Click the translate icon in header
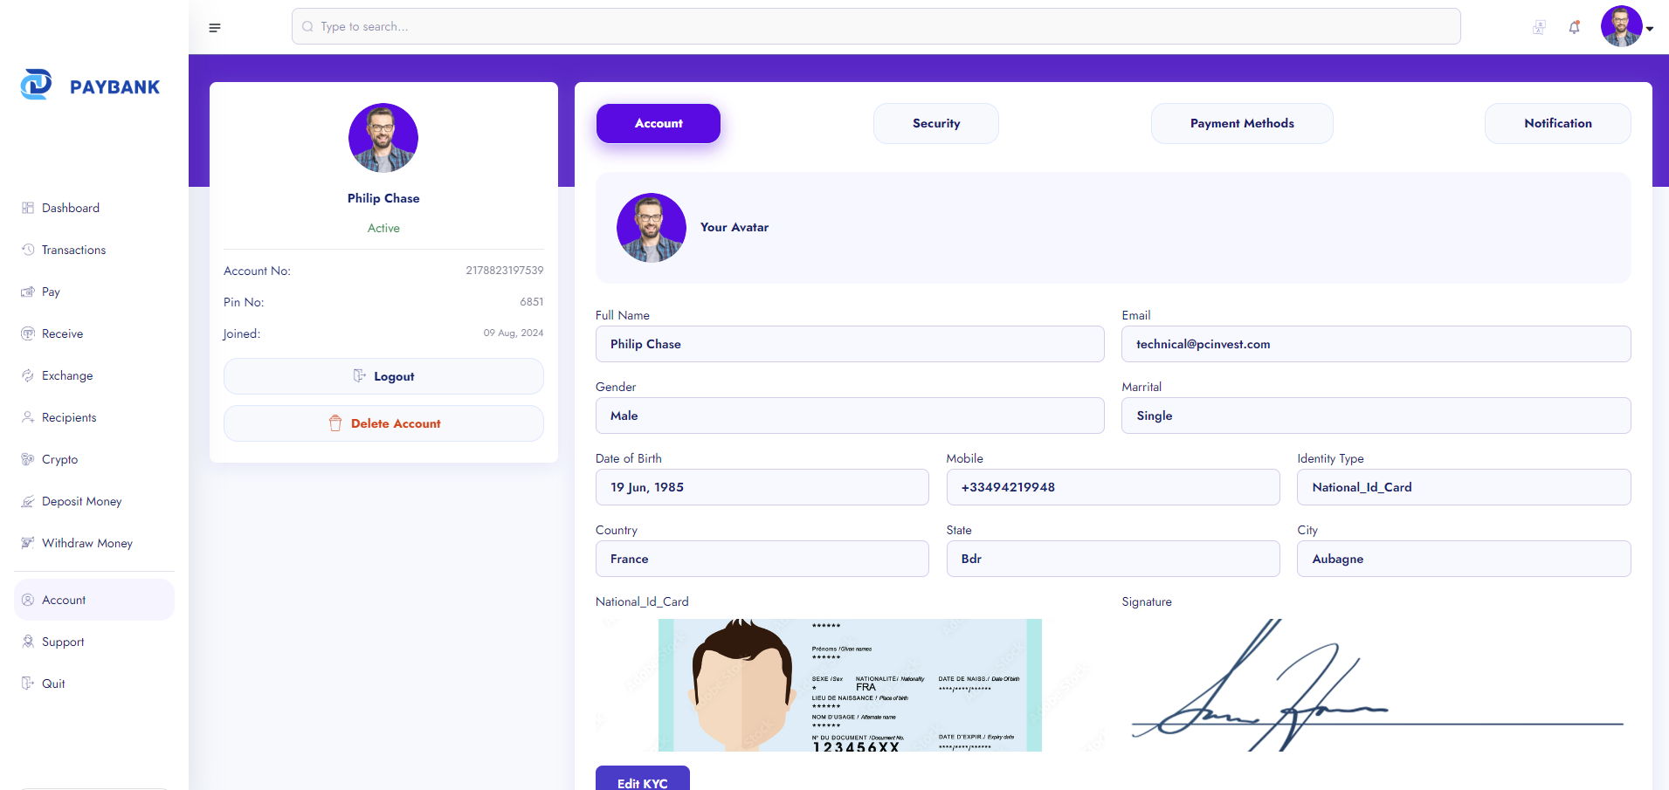 pyautogui.click(x=1539, y=27)
